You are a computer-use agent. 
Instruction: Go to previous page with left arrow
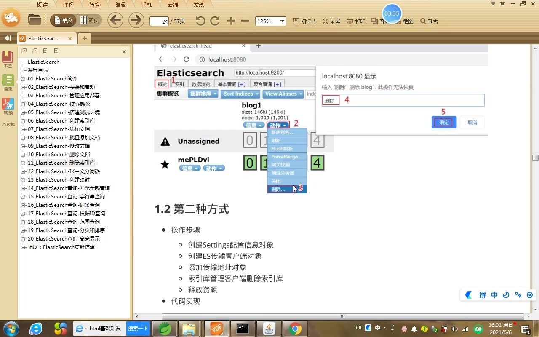tap(115, 20)
